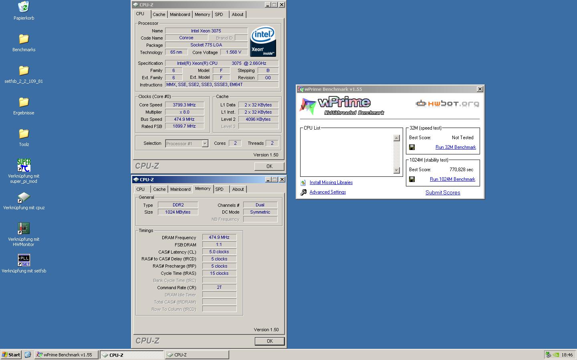Select the Ergebnisse folder icon

coord(24,102)
